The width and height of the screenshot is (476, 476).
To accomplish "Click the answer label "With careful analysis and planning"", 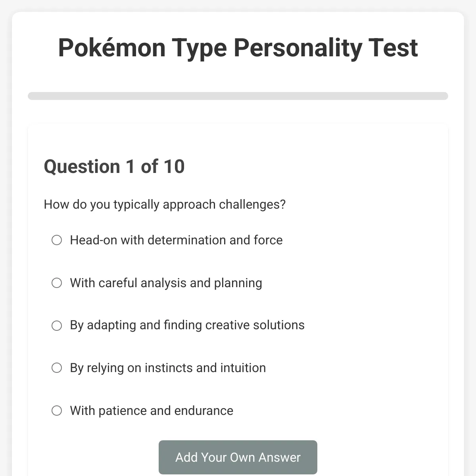I will [x=166, y=283].
